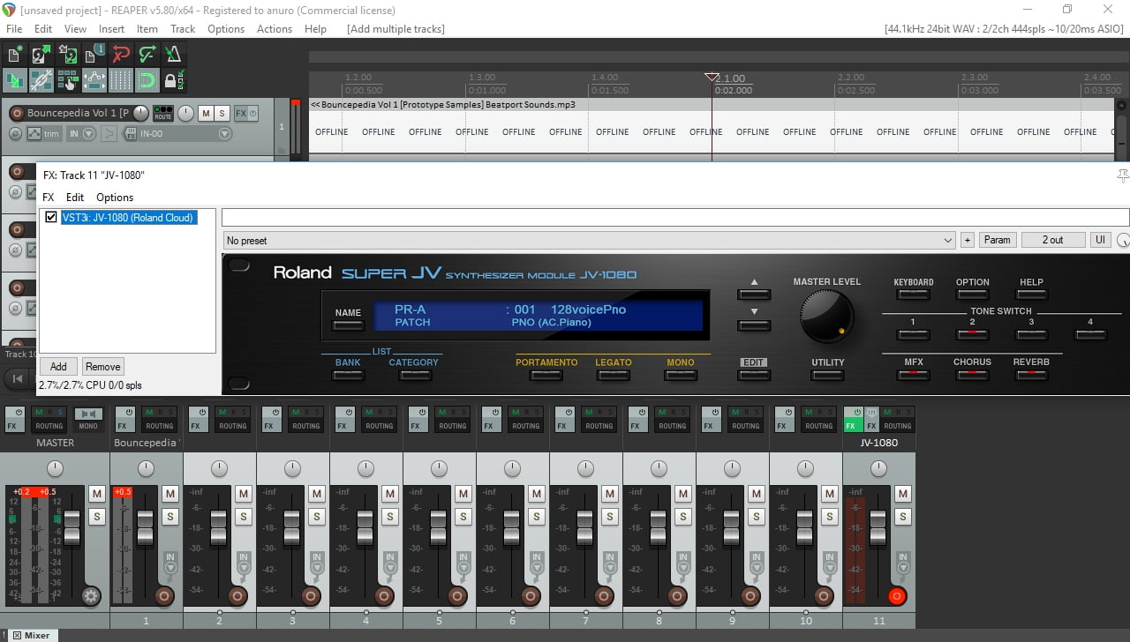Open the Track menu
The width and height of the screenshot is (1130, 642).
tap(183, 28)
